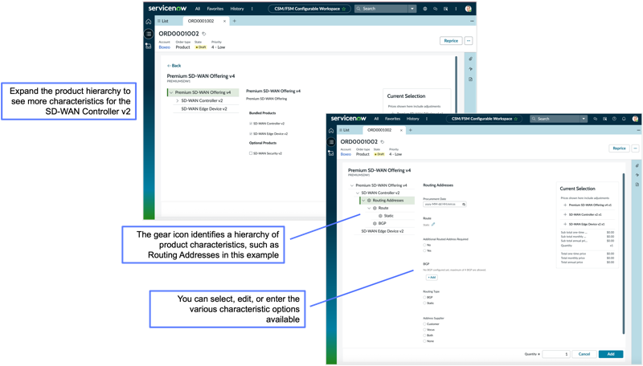Click the Search box in the front window header
The width and height of the screenshot is (643, 366).
(x=554, y=119)
